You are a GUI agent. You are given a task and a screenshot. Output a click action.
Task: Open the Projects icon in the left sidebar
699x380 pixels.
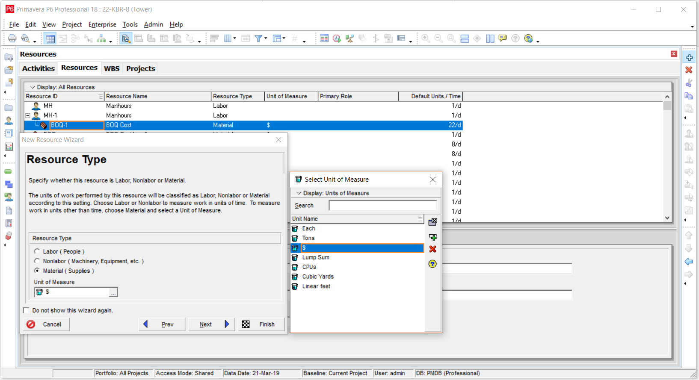point(9,108)
